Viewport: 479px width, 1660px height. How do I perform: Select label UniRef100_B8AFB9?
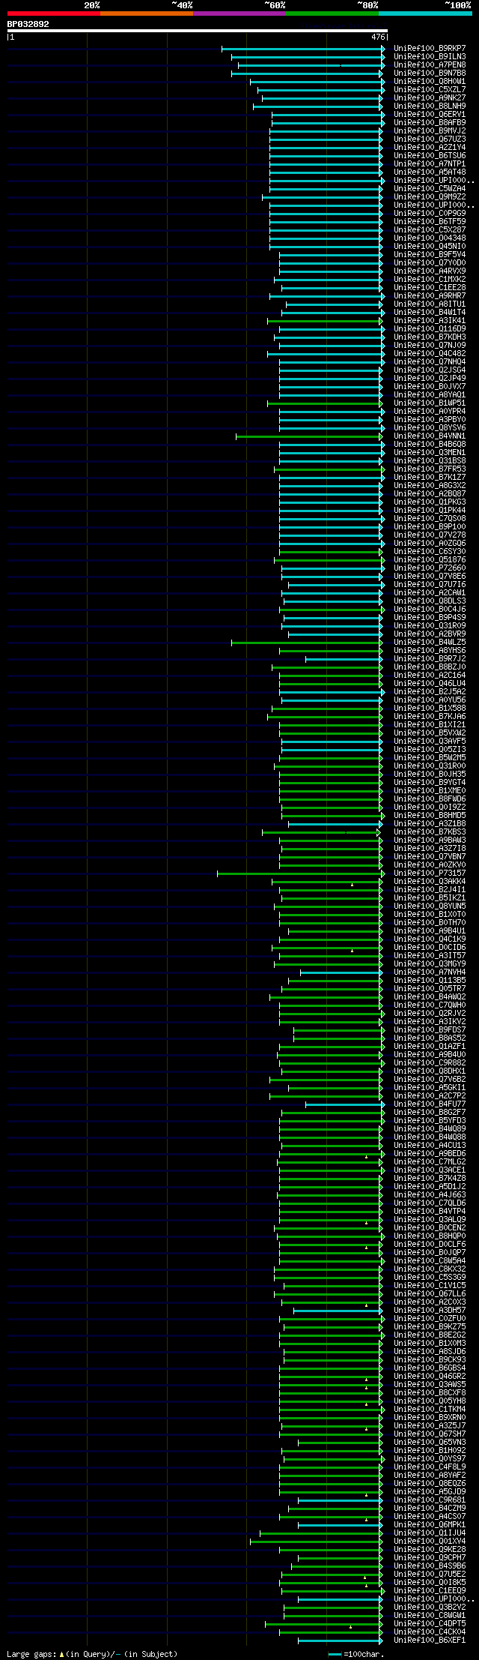(430, 122)
